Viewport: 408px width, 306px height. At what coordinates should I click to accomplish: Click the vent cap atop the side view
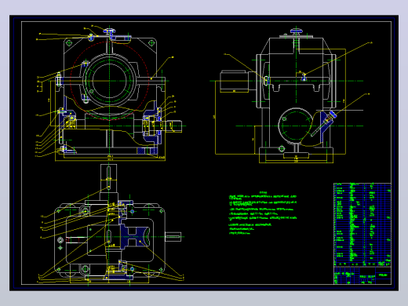pos(296,31)
